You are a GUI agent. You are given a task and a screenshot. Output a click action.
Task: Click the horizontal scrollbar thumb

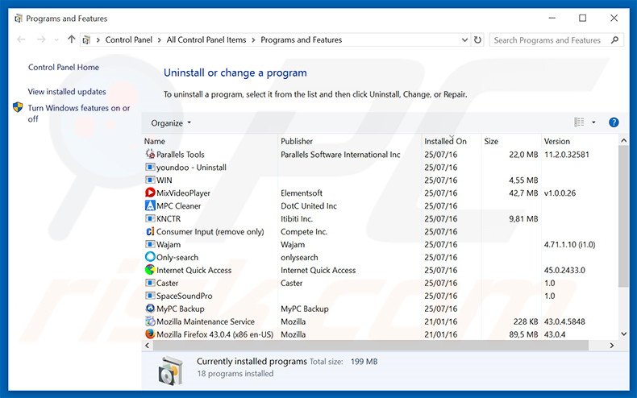coord(370,345)
